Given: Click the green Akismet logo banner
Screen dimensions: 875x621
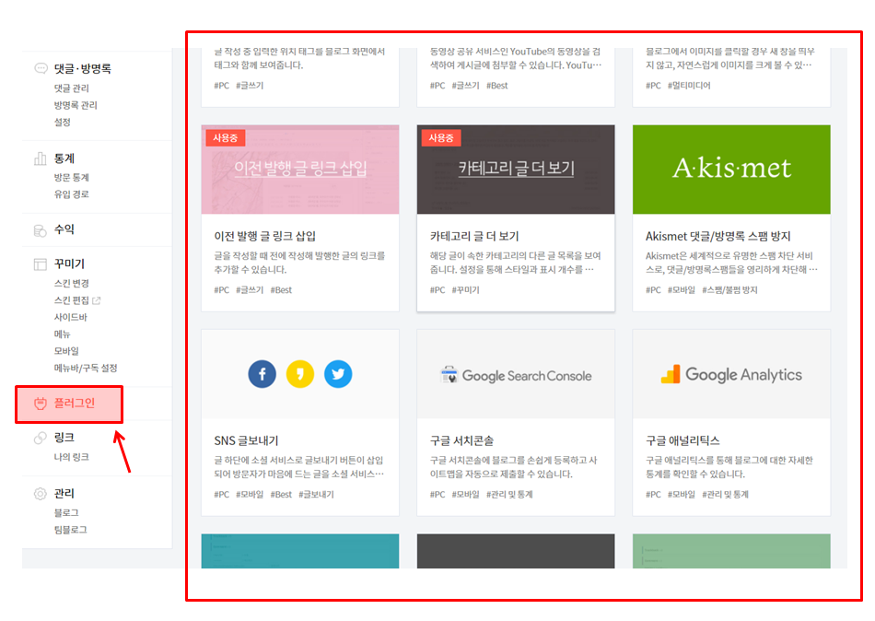Looking at the screenshot, I should [731, 170].
